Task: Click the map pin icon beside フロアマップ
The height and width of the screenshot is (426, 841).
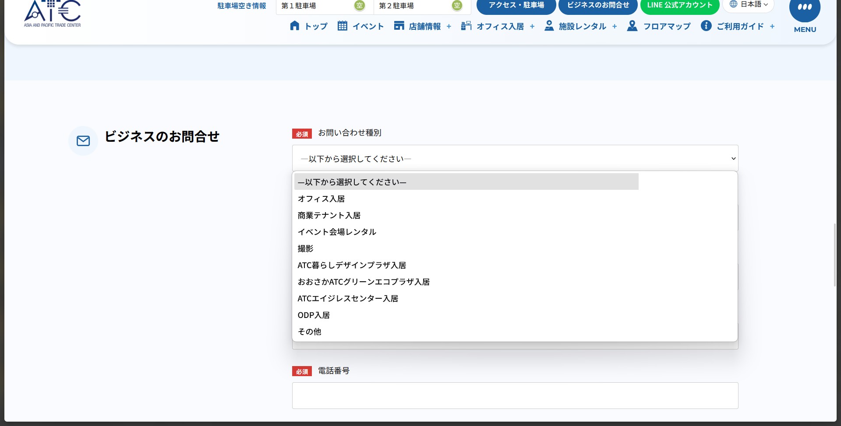Action: coord(632,26)
